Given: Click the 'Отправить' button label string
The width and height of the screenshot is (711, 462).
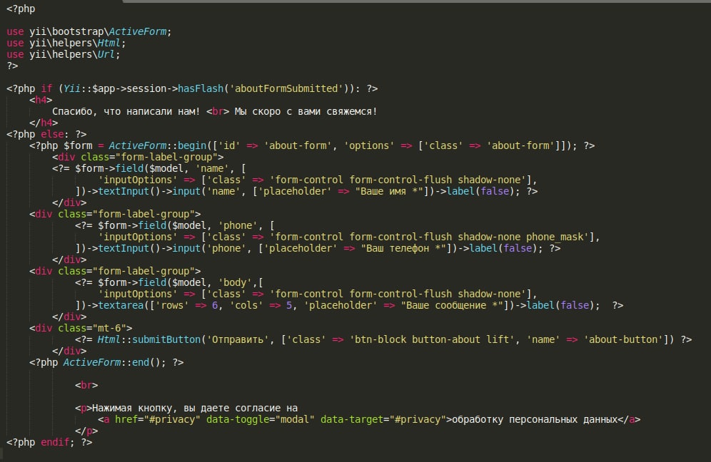Looking at the screenshot, I should coord(238,339).
